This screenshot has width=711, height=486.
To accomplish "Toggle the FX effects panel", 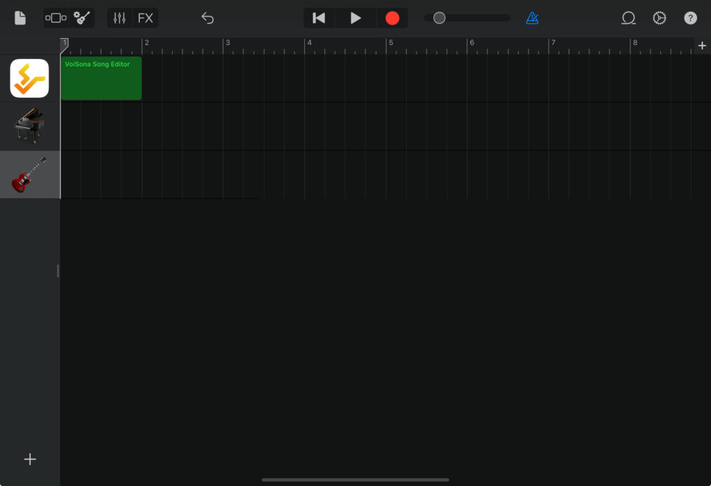I will (145, 18).
